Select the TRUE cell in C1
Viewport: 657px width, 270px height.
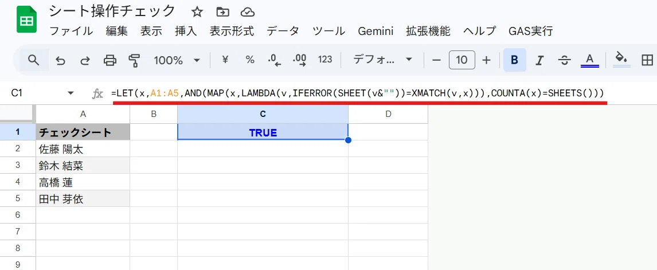pyautogui.click(x=263, y=132)
